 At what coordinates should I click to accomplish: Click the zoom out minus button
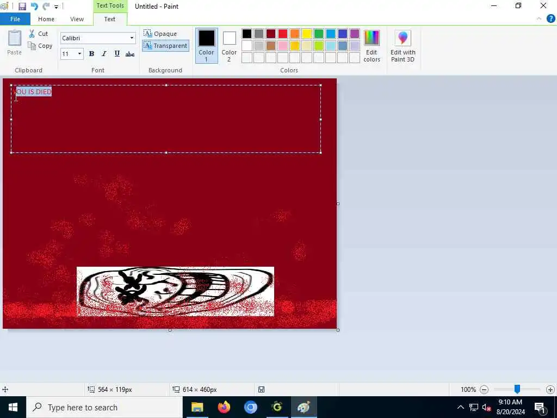pyautogui.click(x=484, y=390)
